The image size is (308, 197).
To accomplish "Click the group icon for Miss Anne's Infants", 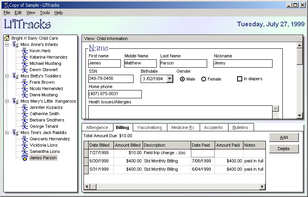I will click(x=15, y=44).
